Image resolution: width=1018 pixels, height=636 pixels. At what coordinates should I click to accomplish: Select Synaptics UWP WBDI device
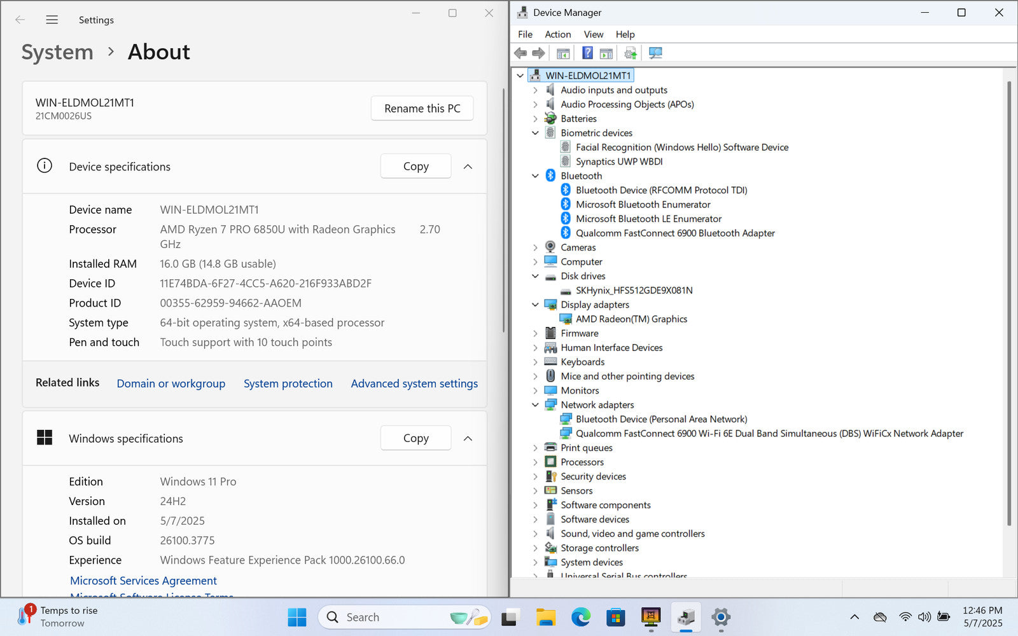coord(619,162)
